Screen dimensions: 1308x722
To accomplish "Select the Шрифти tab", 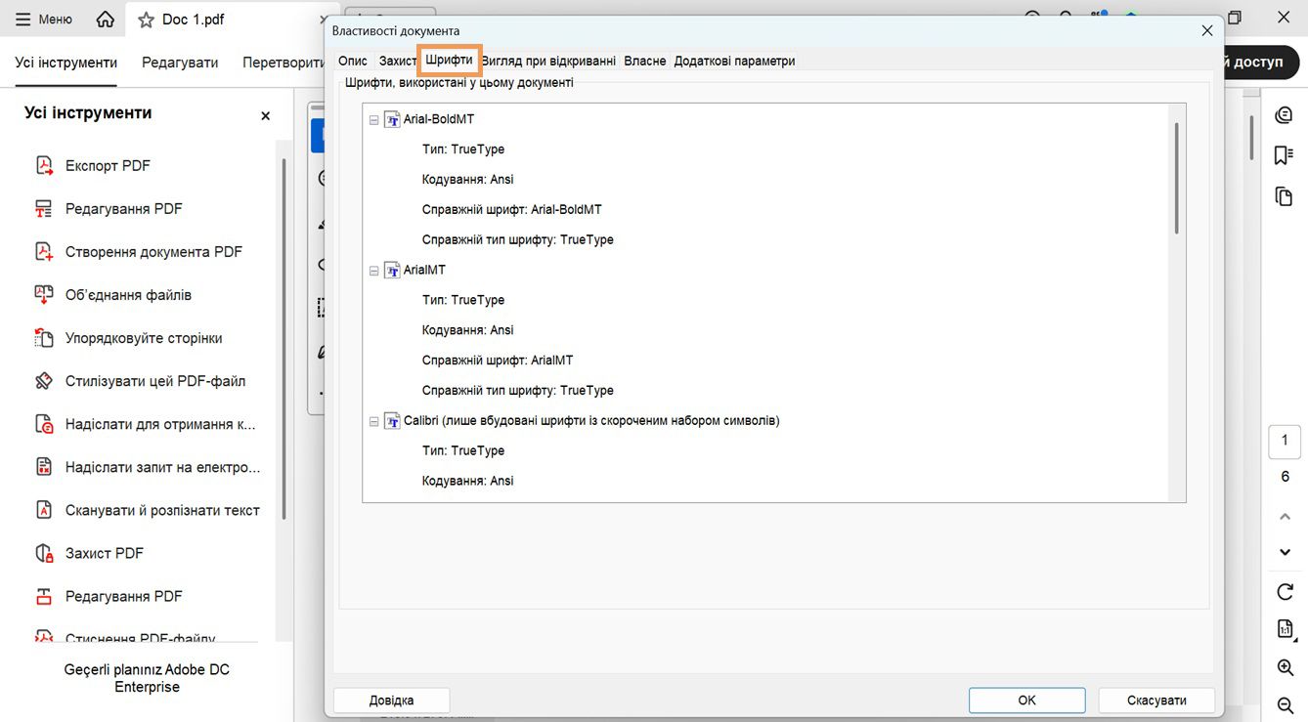I will pos(450,61).
